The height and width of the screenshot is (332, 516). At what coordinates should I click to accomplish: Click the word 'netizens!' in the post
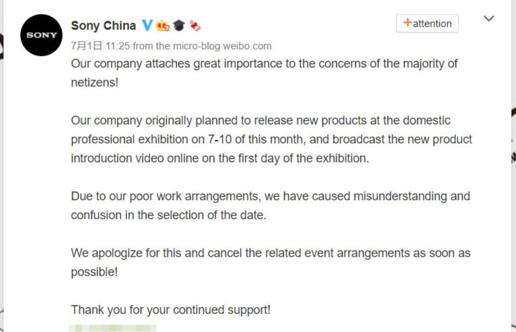[x=94, y=83]
